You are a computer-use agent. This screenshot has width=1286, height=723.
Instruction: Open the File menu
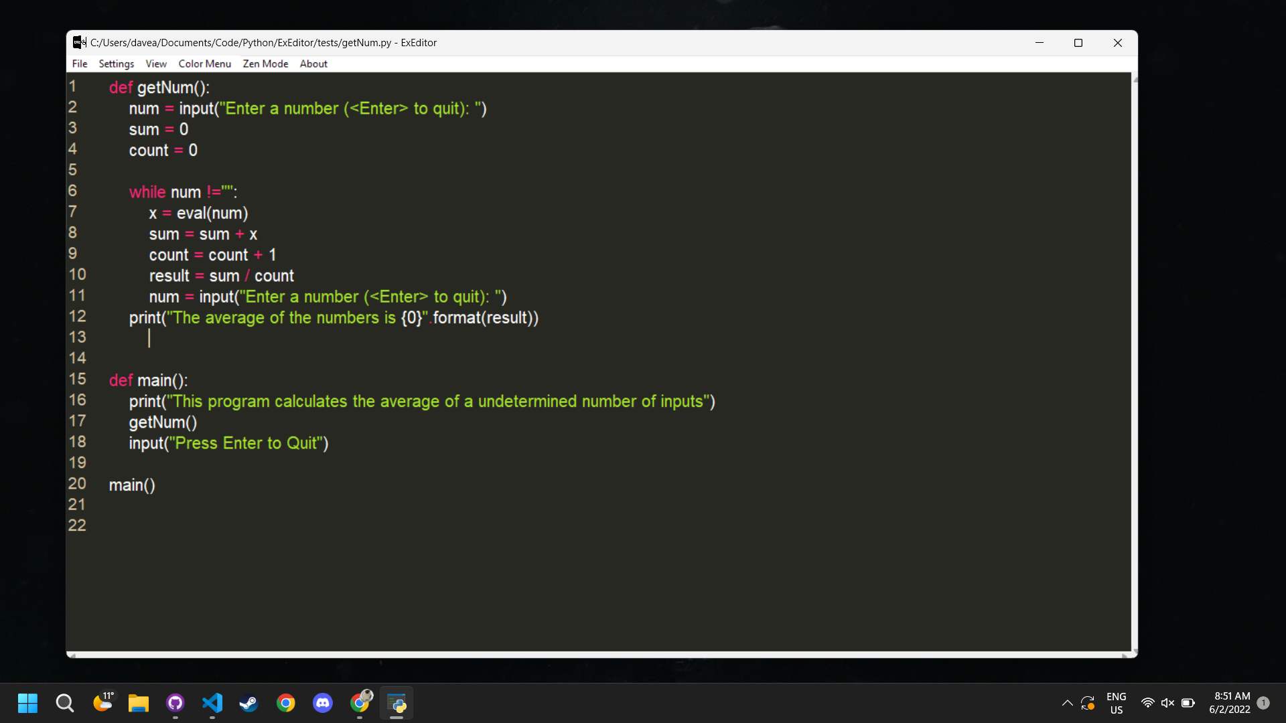[x=80, y=64]
